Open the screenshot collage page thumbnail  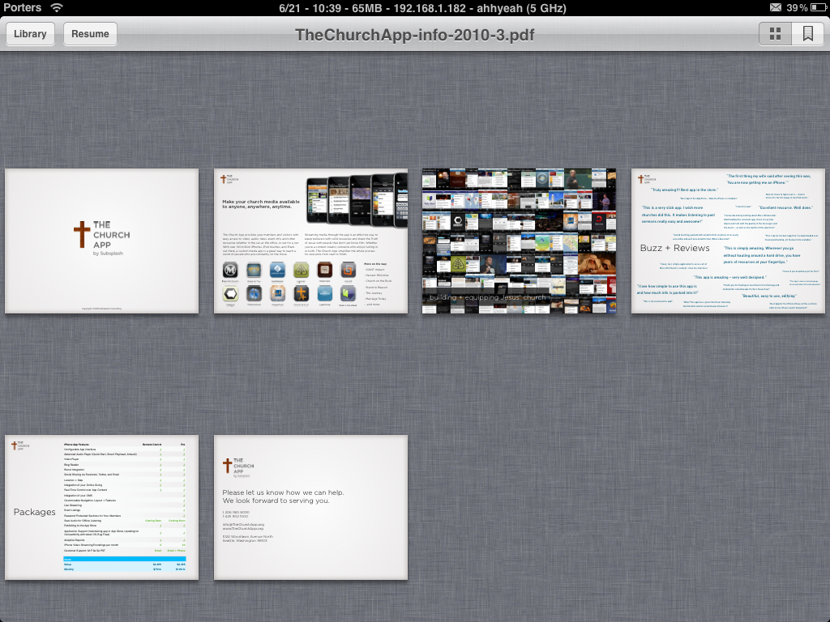click(x=519, y=241)
